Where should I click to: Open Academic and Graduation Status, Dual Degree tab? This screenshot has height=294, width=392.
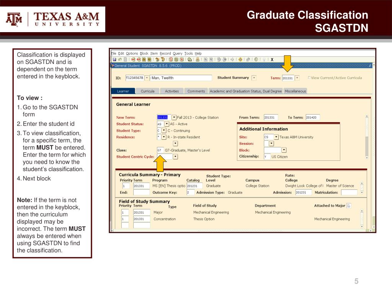coord(246,91)
